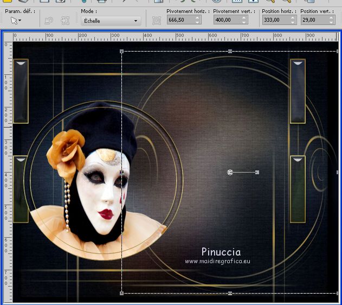Click the first greyed icon after the presets picker
The height and width of the screenshot is (305, 342).
click(x=49, y=21)
